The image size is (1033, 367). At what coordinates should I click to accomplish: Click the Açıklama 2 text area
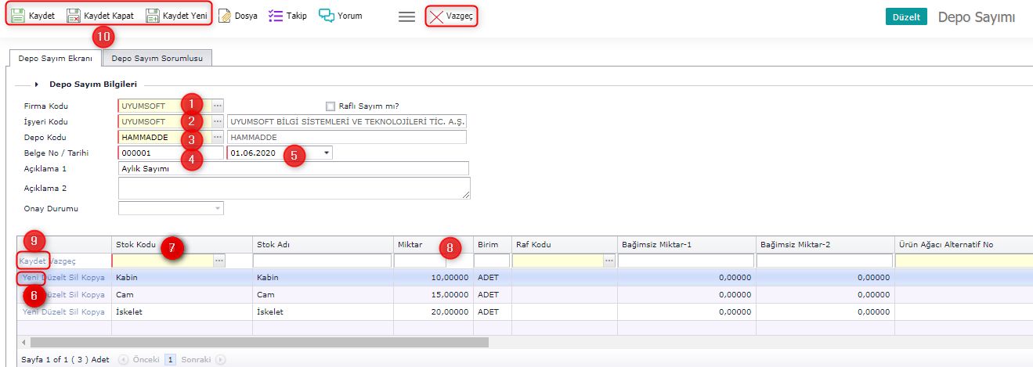point(294,188)
